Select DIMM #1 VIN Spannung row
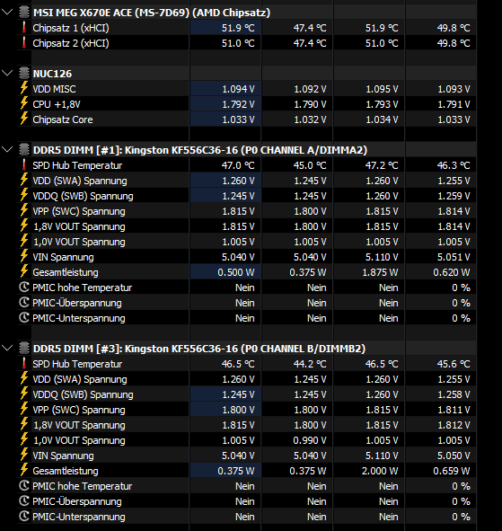 click(x=247, y=257)
